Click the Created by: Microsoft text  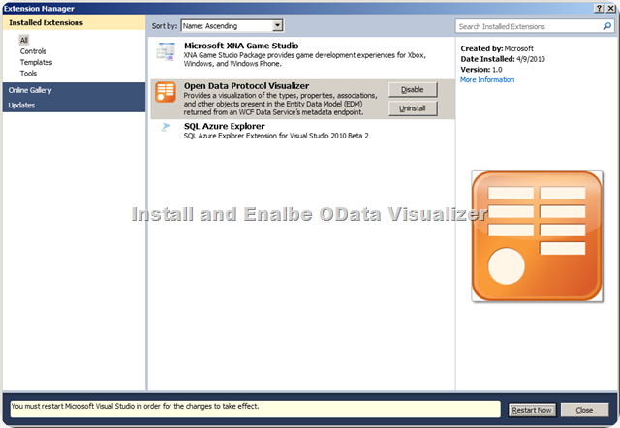click(497, 48)
